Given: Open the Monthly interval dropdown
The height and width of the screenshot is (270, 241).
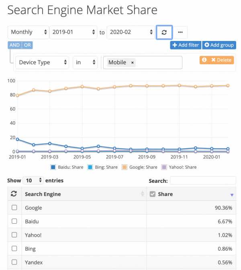Looking at the screenshot, I should click(28, 33).
